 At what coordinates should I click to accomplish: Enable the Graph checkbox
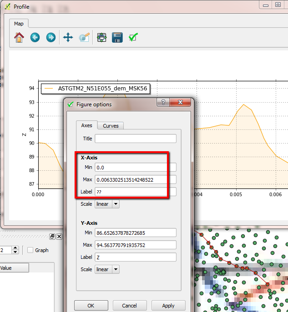pos(30,250)
